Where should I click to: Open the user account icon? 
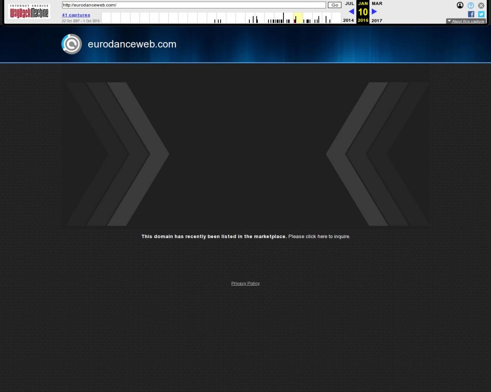click(x=460, y=5)
